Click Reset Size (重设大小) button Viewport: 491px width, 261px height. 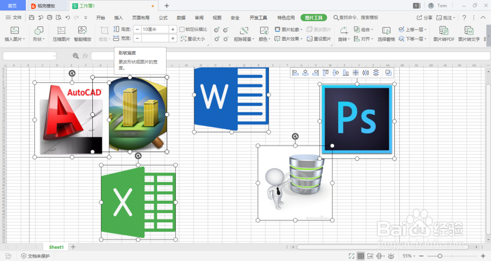pos(192,39)
